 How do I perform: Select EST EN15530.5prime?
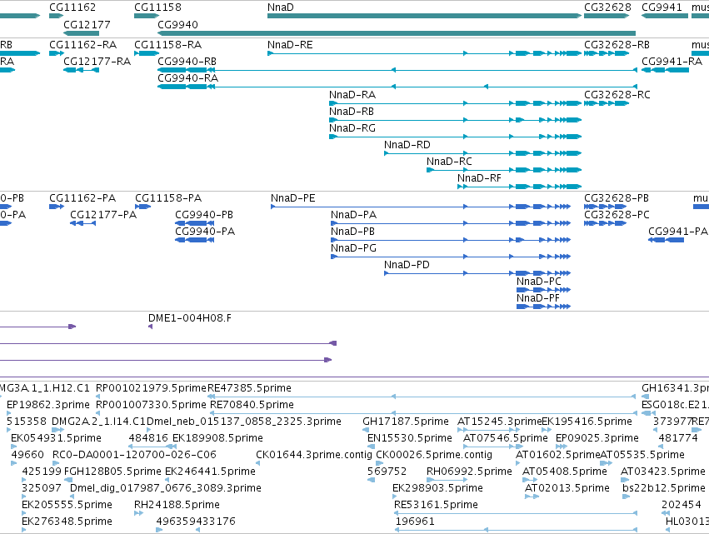tap(371, 447)
